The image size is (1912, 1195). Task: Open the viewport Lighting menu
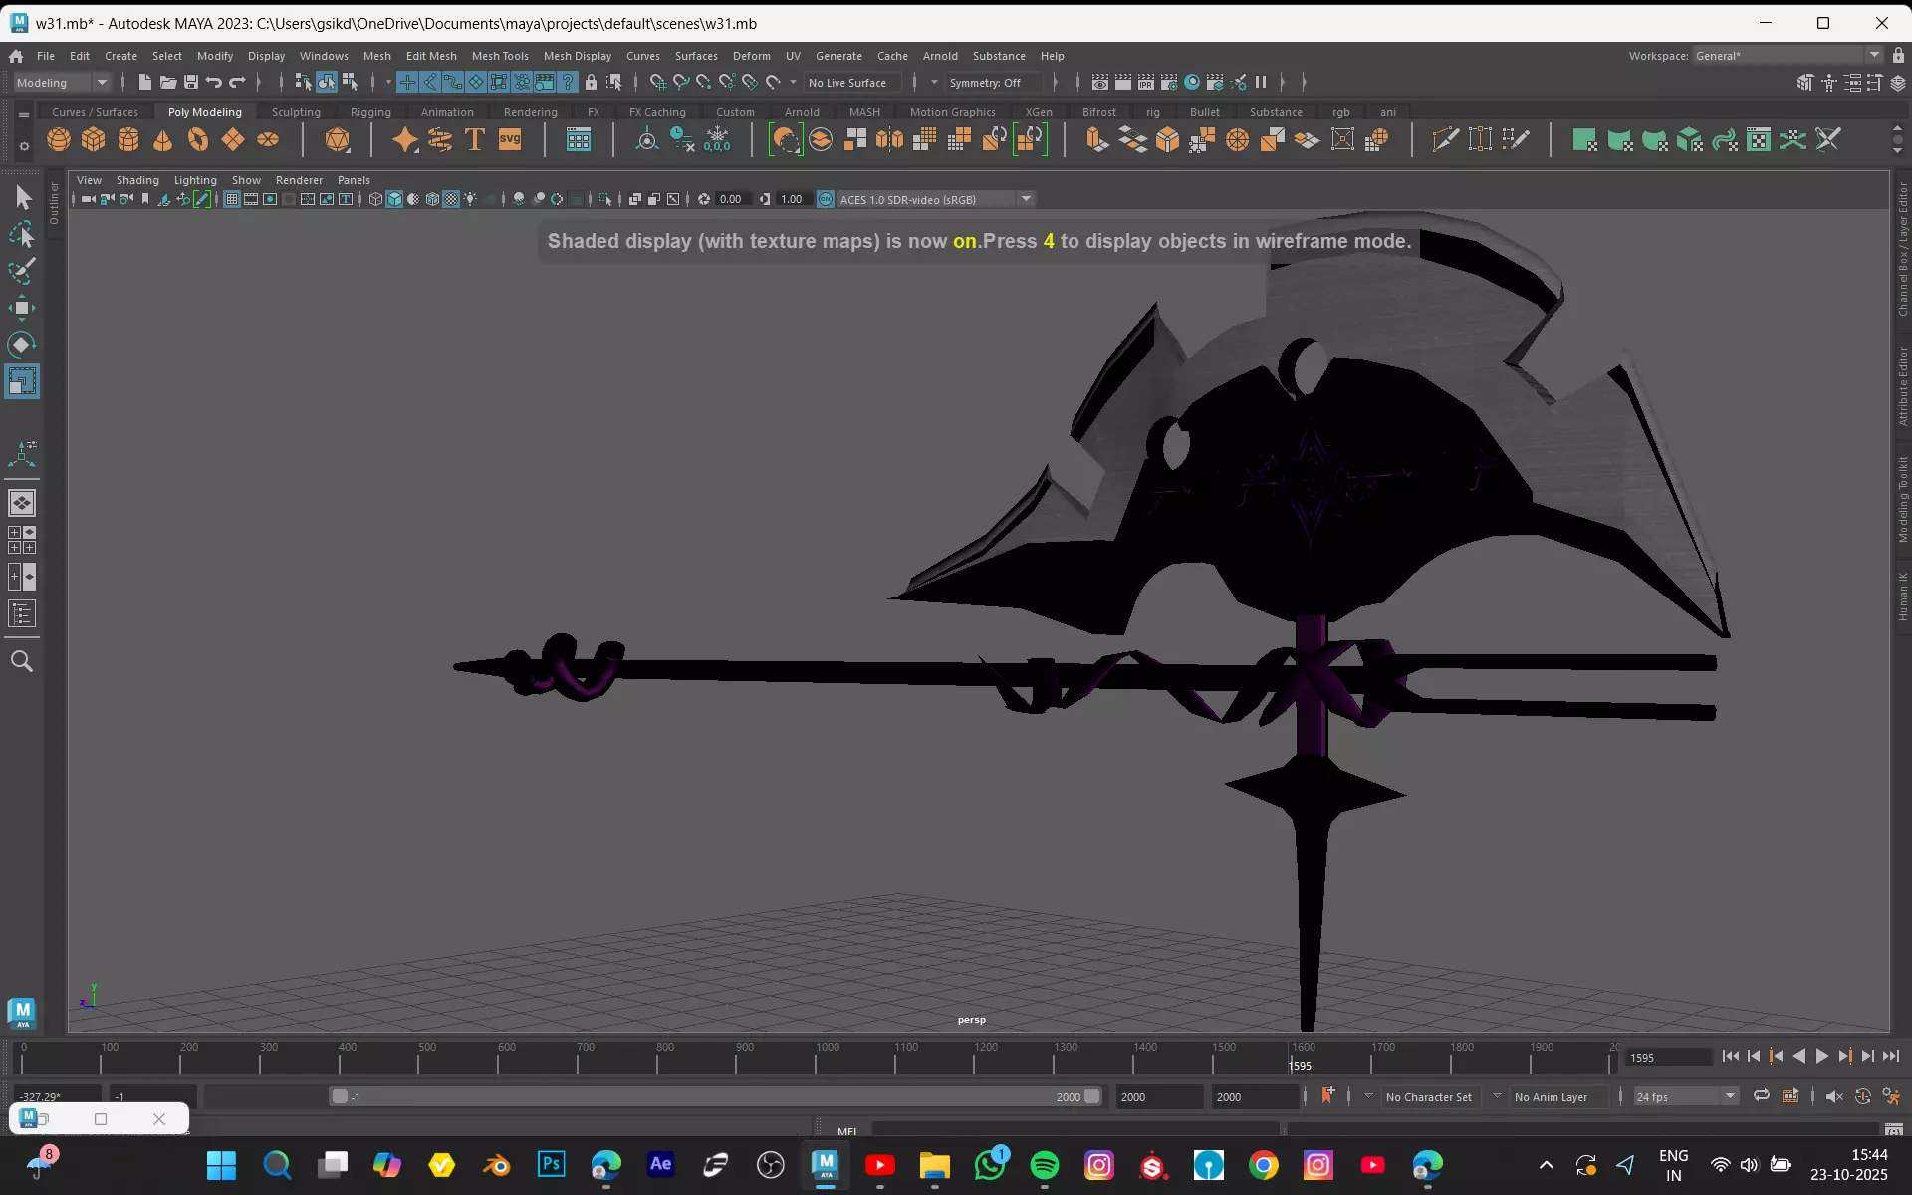pyautogui.click(x=195, y=180)
